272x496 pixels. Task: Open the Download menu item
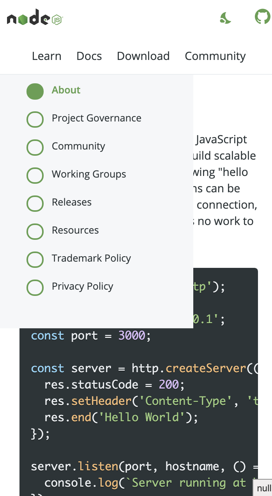[x=143, y=56]
